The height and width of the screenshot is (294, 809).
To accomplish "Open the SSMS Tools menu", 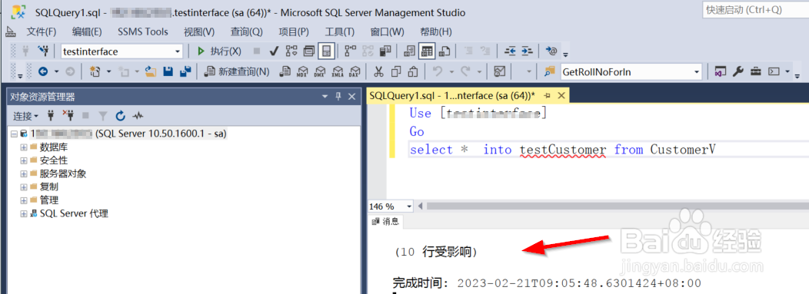I will 143,32.
